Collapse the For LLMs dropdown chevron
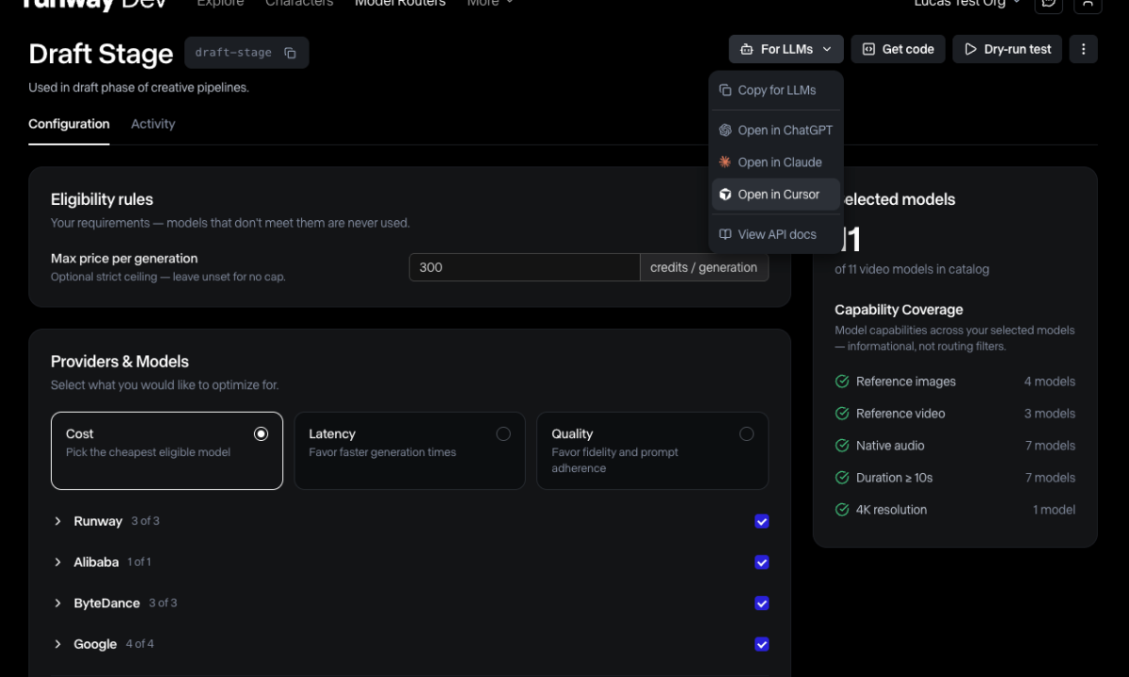The height and width of the screenshot is (677, 1129). [827, 49]
